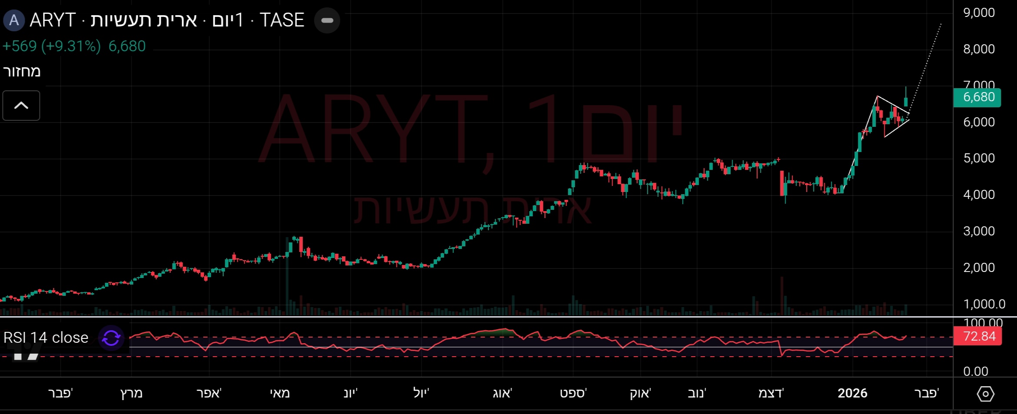Select the מאי time axis label
This screenshot has height=414, width=1017.
[280, 393]
